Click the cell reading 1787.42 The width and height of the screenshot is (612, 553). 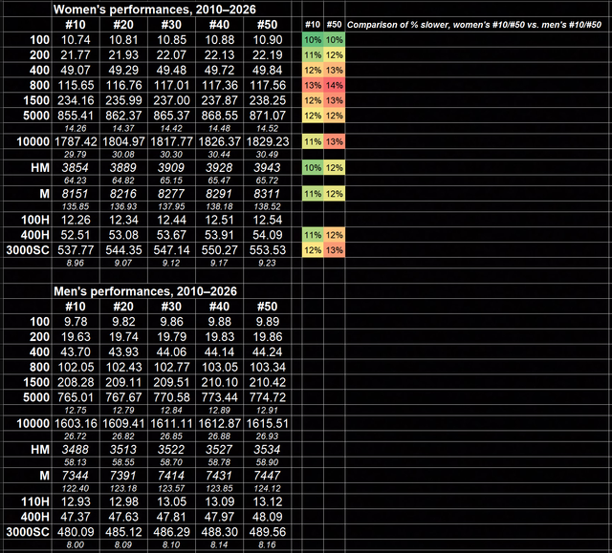click(76, 141)
